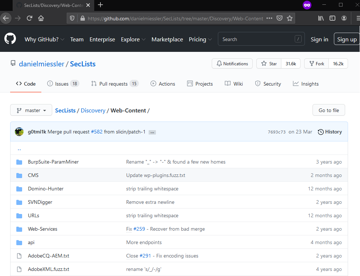360x276 pixels.
Task: View the 16.2k forks count
Action: 338,63
